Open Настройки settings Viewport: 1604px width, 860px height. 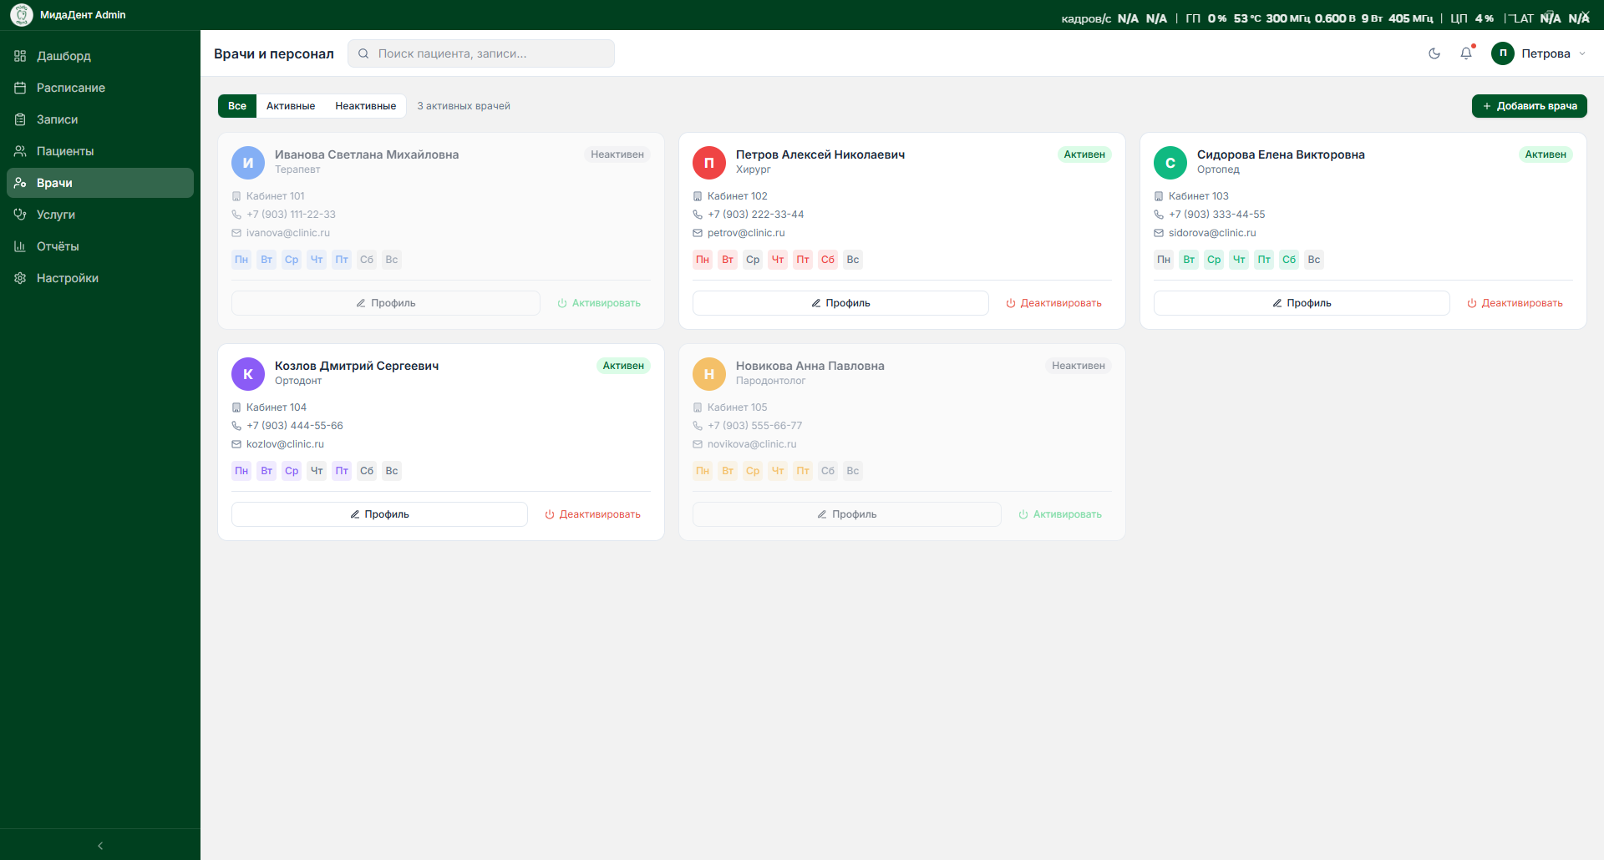coord(100,278)
